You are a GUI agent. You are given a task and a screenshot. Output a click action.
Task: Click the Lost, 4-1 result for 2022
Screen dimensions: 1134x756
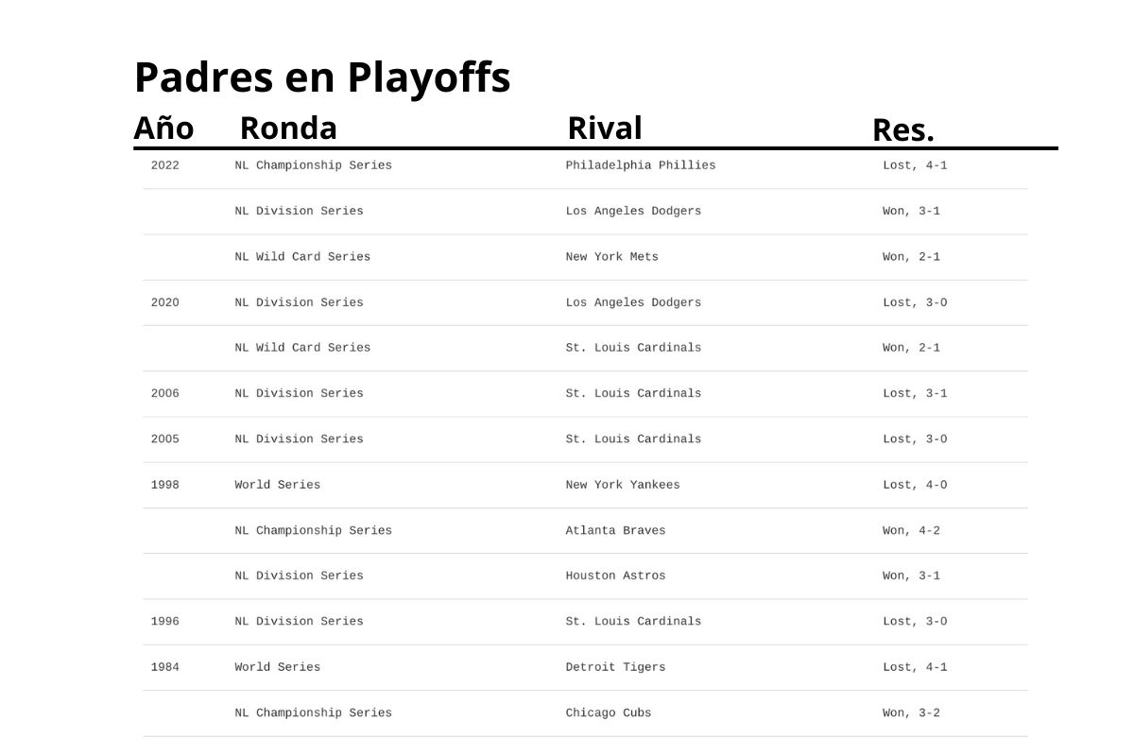click(x=915, y=165)
